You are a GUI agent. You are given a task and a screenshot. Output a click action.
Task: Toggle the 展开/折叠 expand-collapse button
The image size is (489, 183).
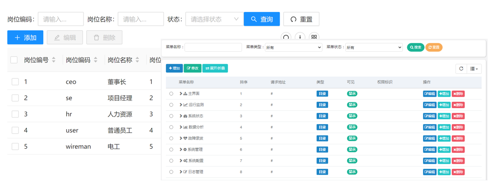tap(215, 69)
